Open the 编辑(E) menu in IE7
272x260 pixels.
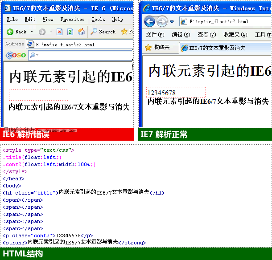[181, 35]
